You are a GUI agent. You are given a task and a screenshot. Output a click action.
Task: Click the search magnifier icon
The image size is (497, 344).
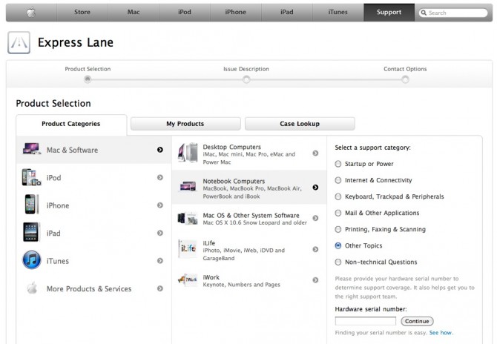424,13
